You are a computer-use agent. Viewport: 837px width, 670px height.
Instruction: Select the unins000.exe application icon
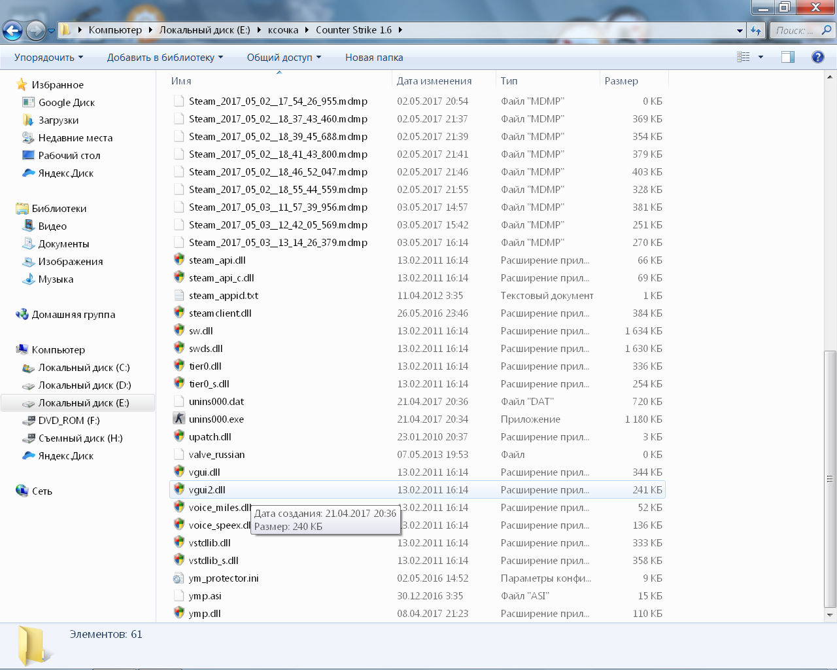click(x=179, y=419)
